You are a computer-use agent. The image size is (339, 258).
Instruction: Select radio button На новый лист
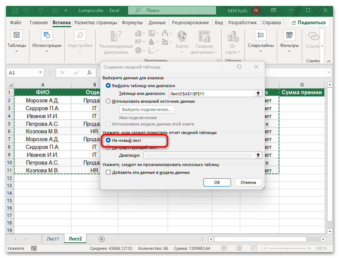coord(108,141)
